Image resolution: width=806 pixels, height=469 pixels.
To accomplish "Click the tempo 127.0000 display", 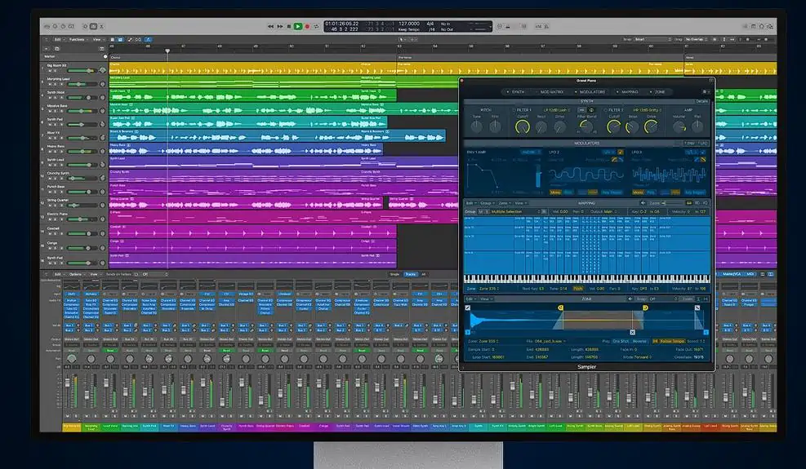I will pyautogui.click(x=409, y=24).
